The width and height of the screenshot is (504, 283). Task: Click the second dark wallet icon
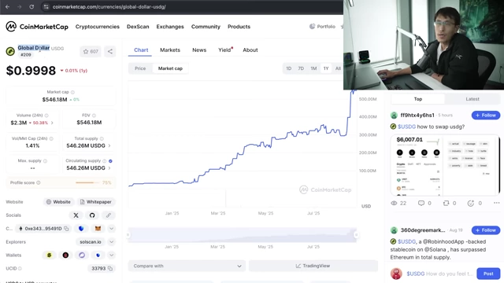[65, 255]
